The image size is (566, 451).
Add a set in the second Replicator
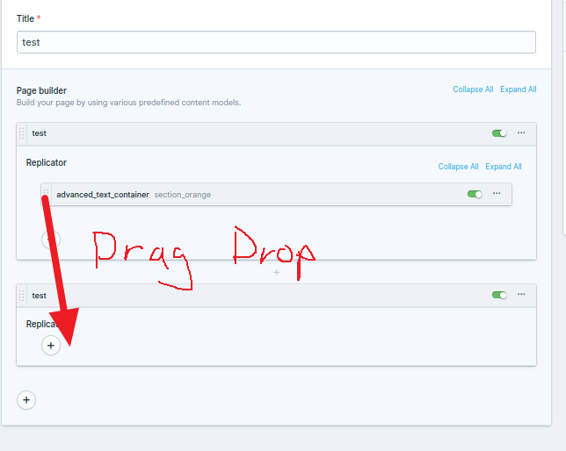pyautogui.click(x=51, y=346)
